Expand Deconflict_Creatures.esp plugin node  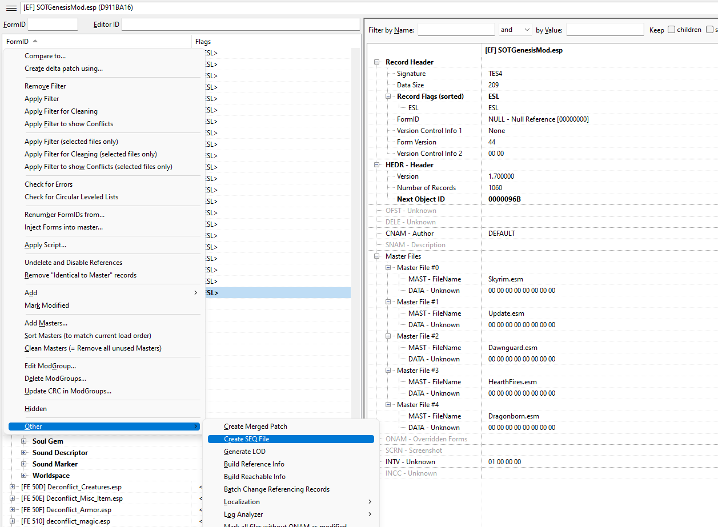tap(13, 487)
